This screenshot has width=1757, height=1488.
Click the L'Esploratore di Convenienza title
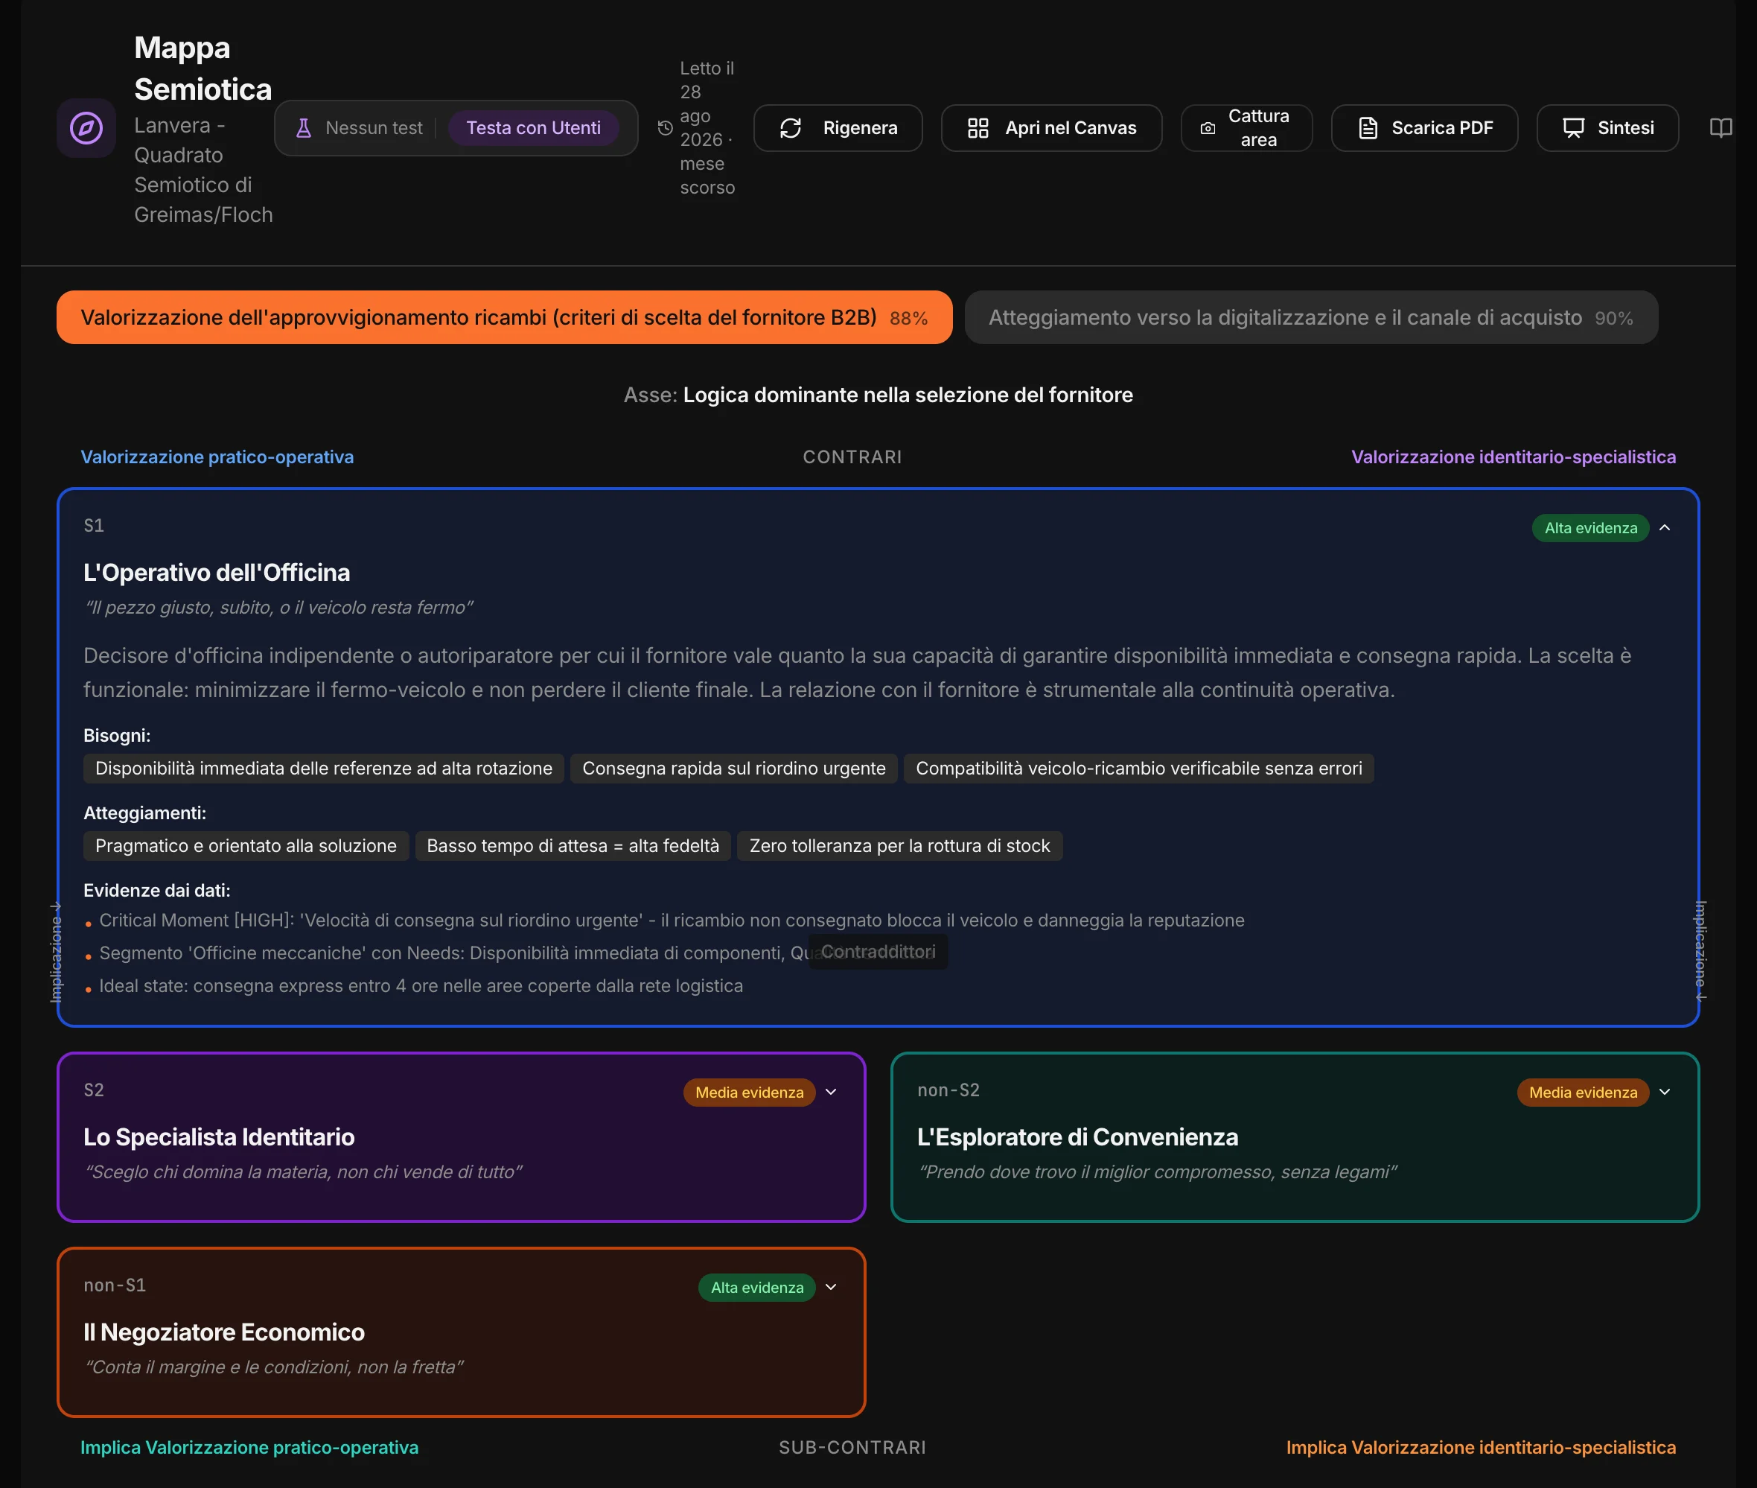(1077, 1137)
